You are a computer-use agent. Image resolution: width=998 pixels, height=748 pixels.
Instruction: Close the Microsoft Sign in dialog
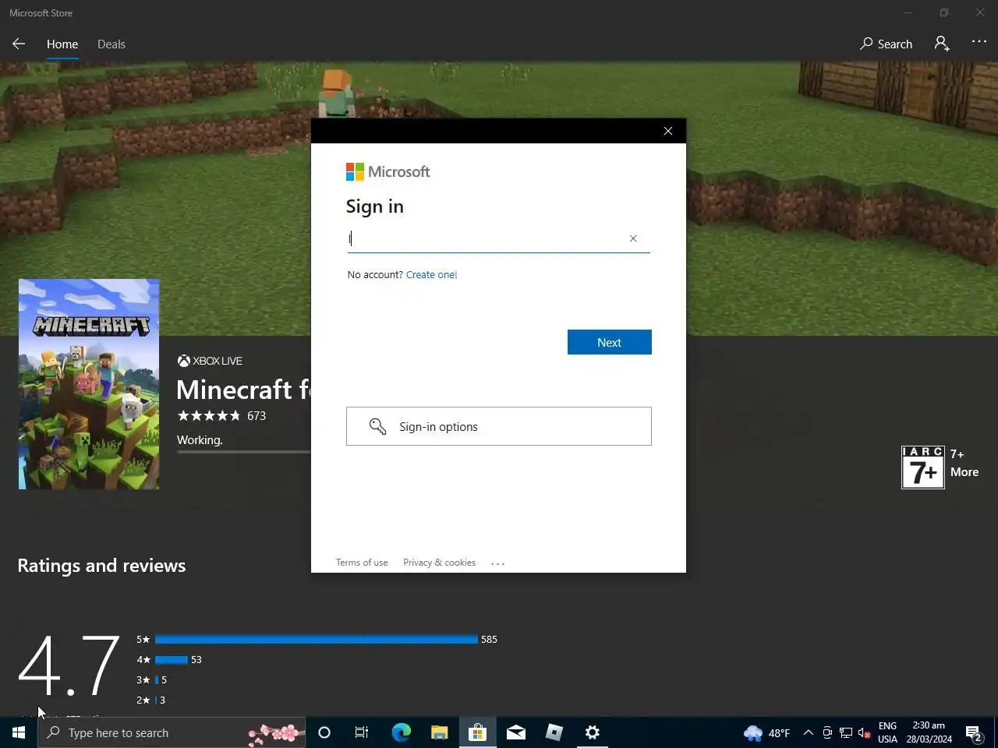(x=668, y=131)
